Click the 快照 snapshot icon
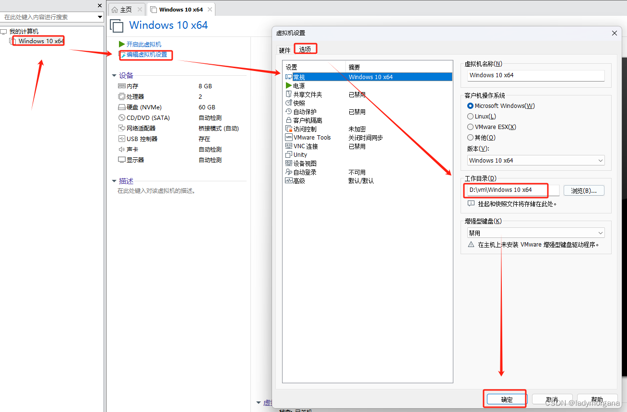627x412 pixels. pyautogui.click(x=289, y=103)
